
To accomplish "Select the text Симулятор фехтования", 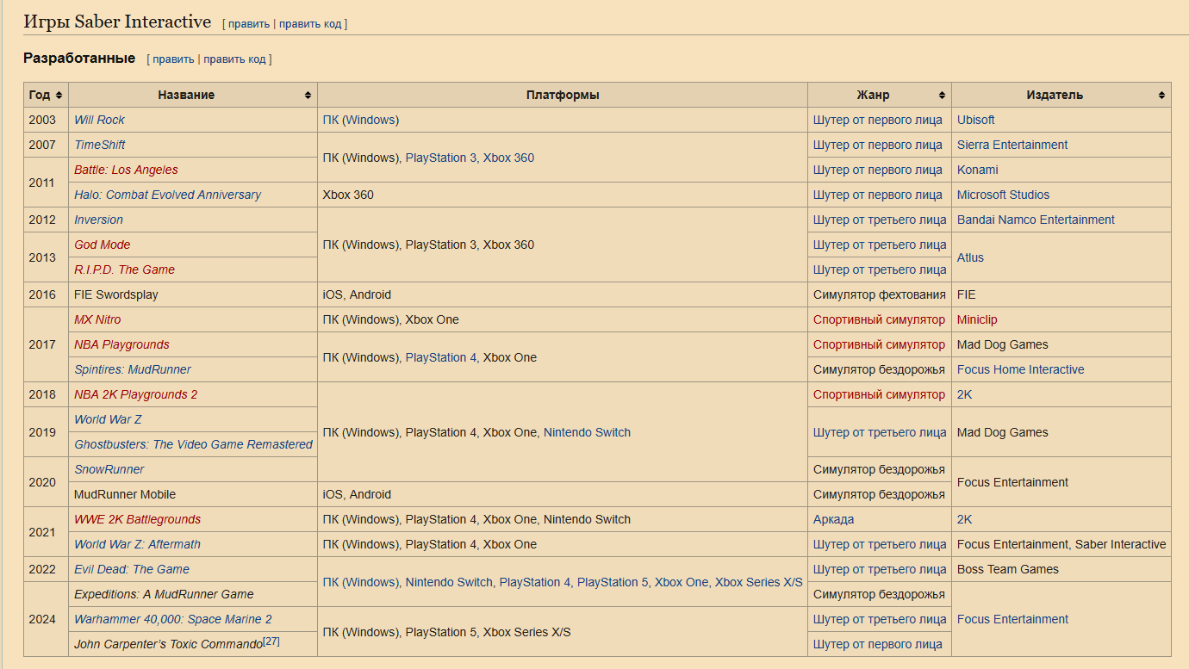I will click(x=880, y=294).
